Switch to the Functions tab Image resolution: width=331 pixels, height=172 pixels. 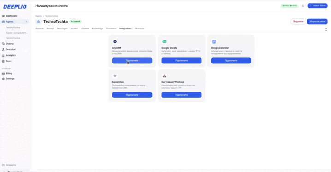(x=111, y=29)
